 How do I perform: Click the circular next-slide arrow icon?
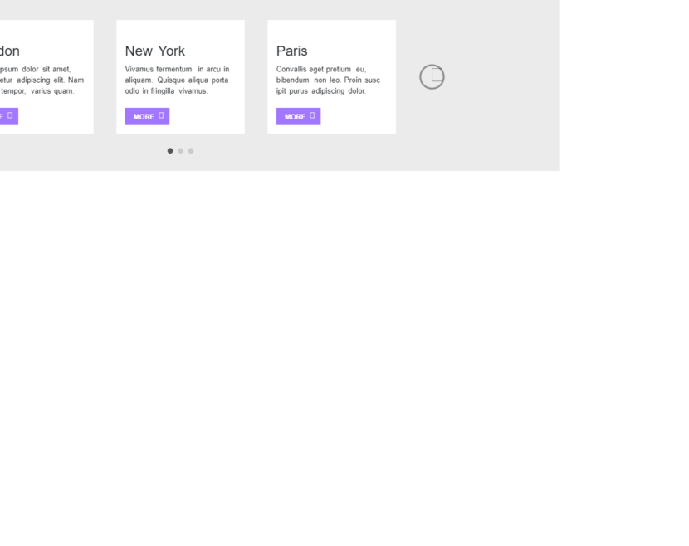point(432,77)
